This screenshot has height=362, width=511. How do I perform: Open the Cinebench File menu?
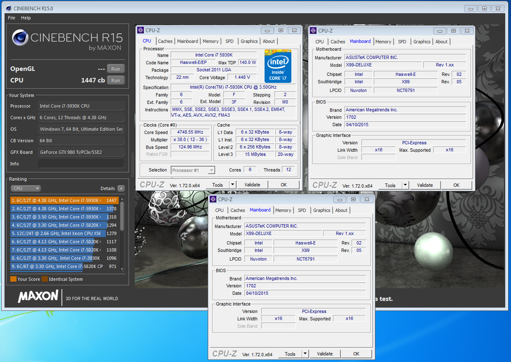[12, 18]
